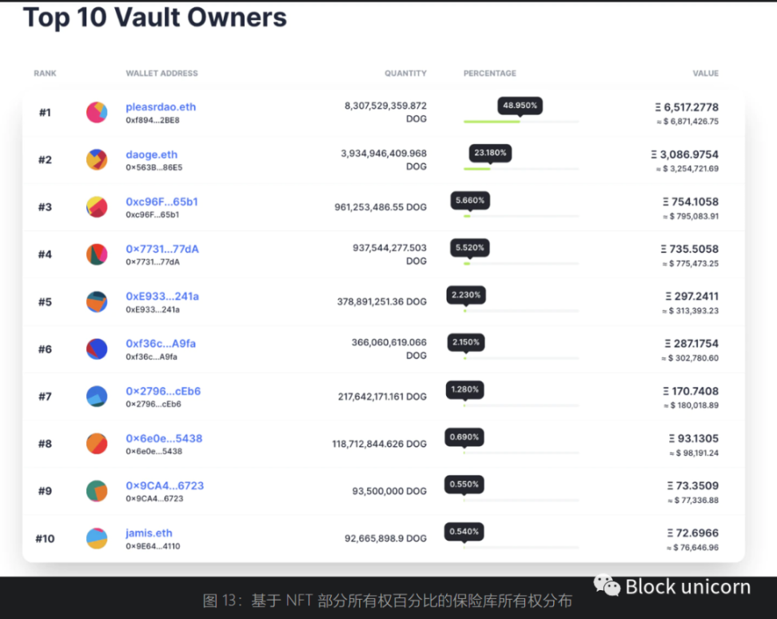
Task: Click the jamis.eth wallet avatar icon
Action: [97, 538]
